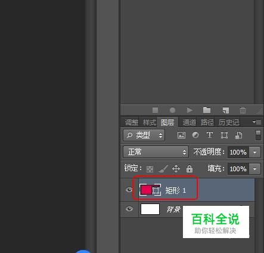The width and height of the screenshot is (264, 253).
Task: Filter layers by type (T) icon
Action: pyautogui.click(x=210, y=135)
